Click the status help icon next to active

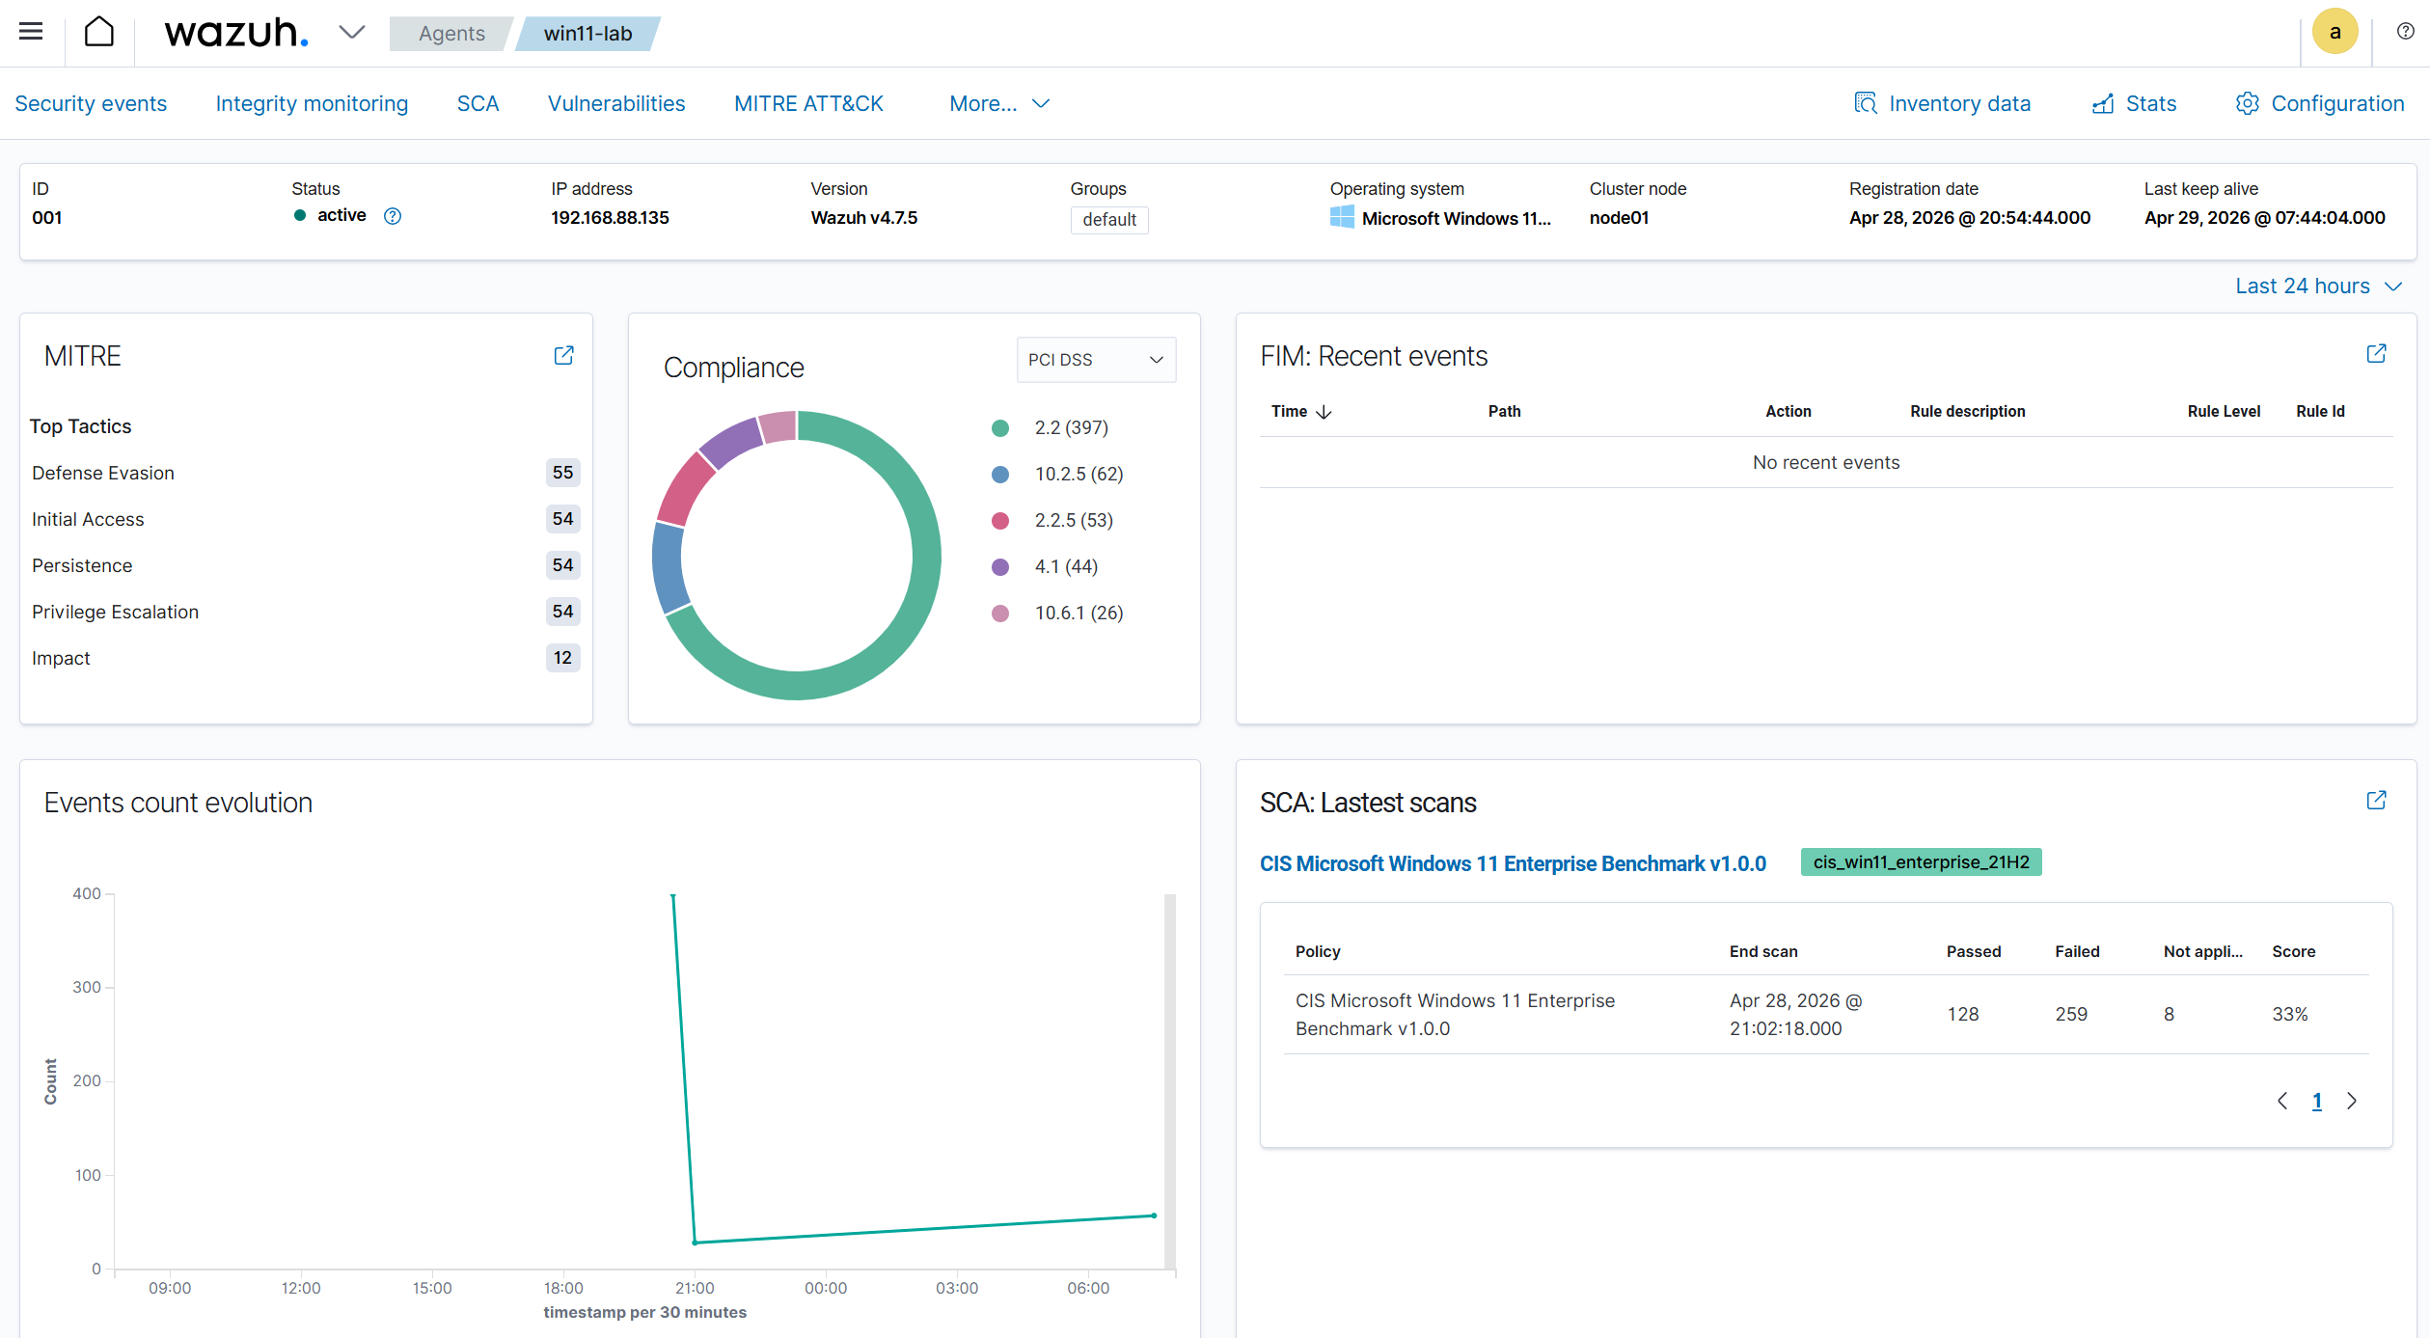(x=393, y=216)
